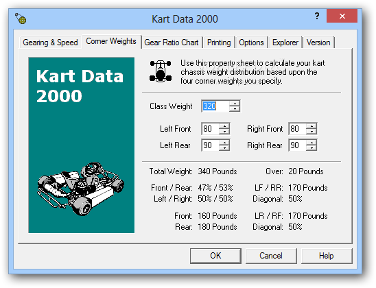Increase Right Rear weight with up arrow
Image resolution: width=376 pixels, height=288 pixels.
(x=312, y=143)
